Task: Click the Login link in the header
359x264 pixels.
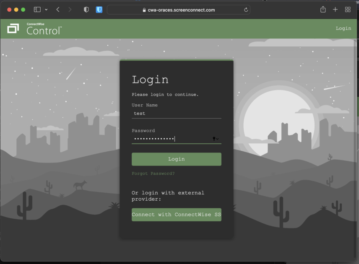Action: (x=343, y=28)
